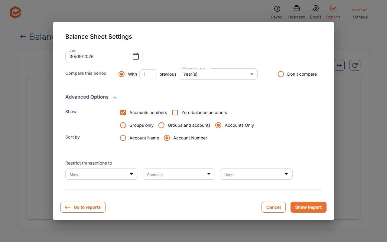Select the 'With previous' compare radio
Viewport: 387px width, 242px height.
[122, 74]
